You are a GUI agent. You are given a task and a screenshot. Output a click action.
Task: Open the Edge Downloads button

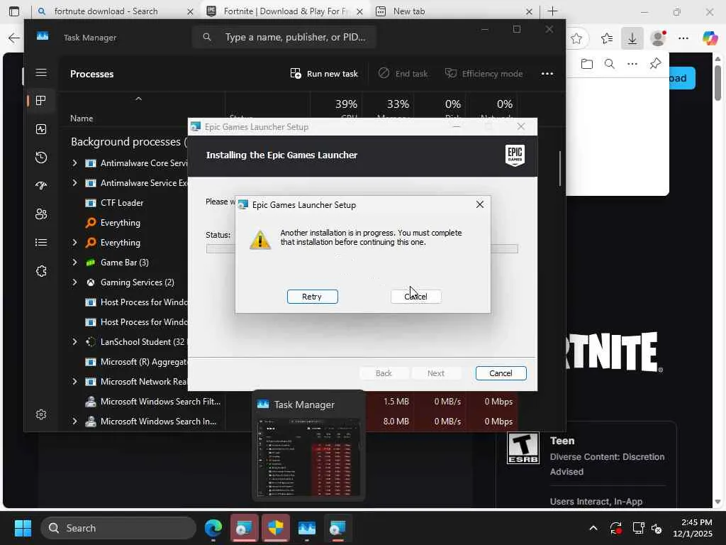[x=632, y=38]
